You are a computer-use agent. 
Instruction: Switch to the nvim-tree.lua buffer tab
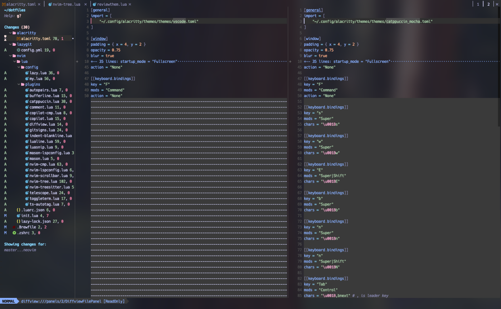click(x=67, y=4)
